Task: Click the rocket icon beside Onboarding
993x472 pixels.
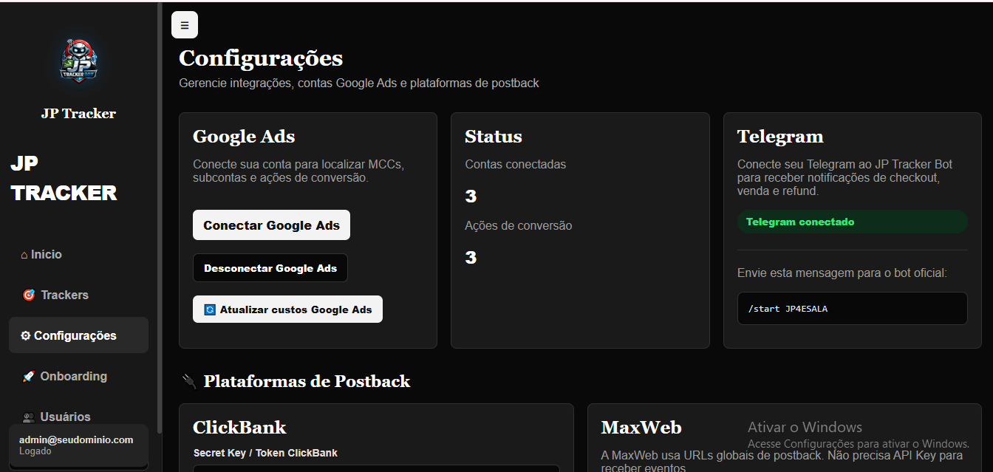Action: [x=29, y=376]
